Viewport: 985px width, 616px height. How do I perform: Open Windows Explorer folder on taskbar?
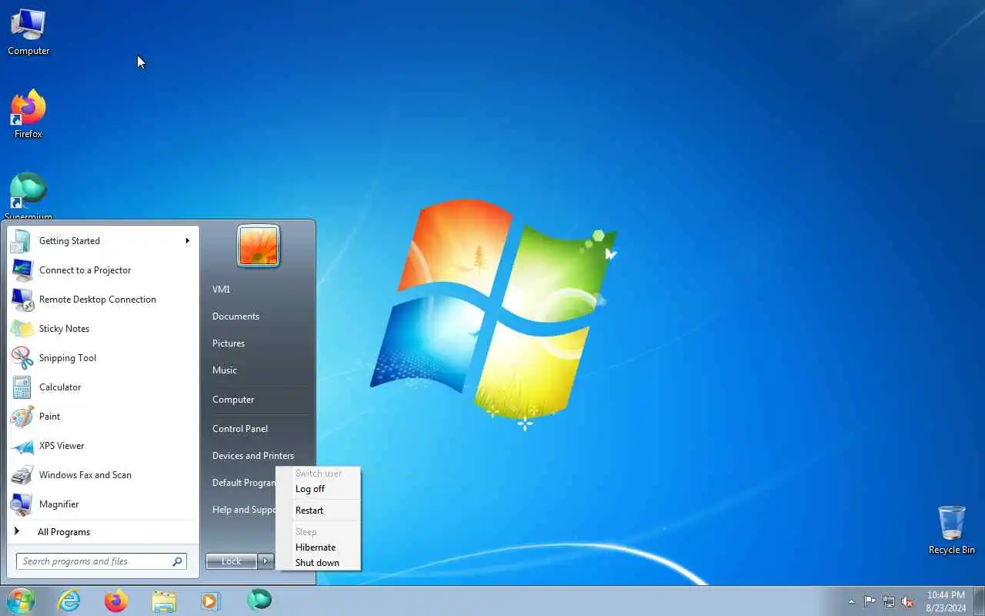tap(164, 601)
